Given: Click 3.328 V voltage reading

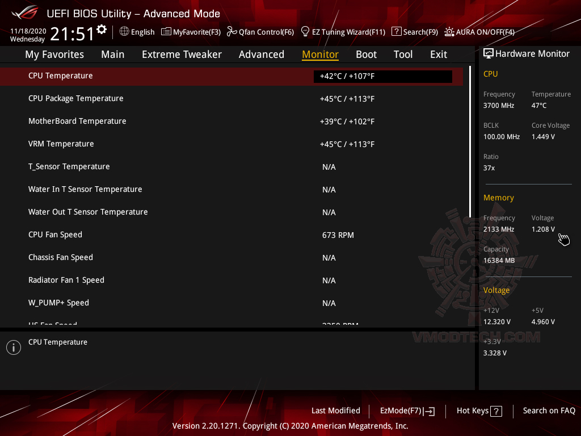Looking at the screenshot, I should tap(495, 353).
